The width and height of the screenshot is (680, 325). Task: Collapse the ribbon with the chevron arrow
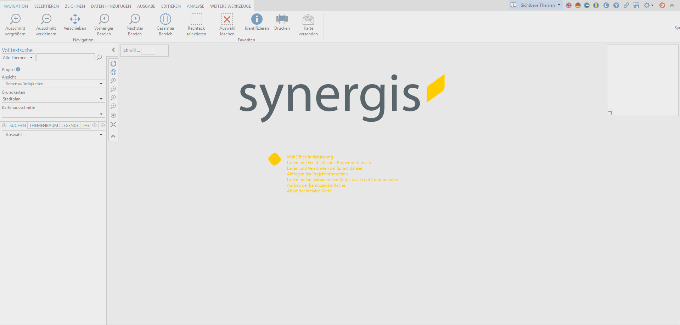pyautogui.click(x=672, y=5)
